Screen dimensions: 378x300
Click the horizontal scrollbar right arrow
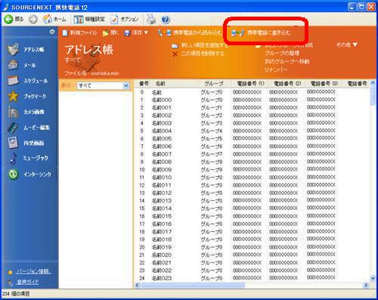[x=366, y=285]
